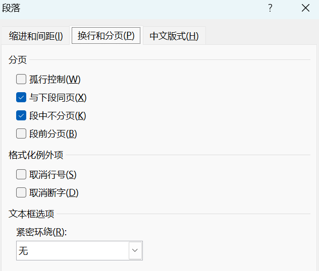The width and height of the screenshot is (319, 271).
Task: Click blank title bar area left of help icon
Action: click(x=151, y=8)
